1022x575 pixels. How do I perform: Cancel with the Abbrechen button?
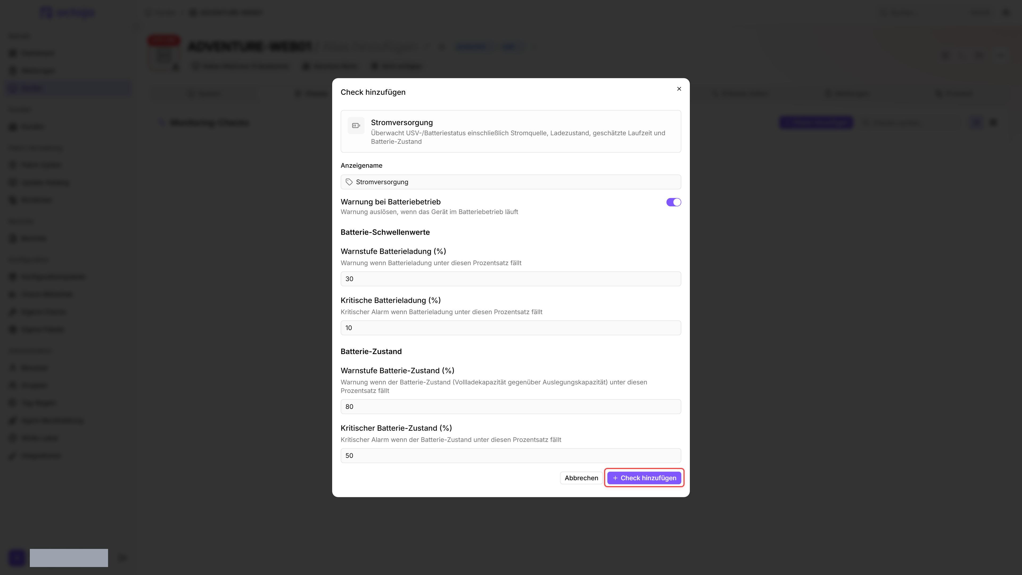[x=581, y=478]
